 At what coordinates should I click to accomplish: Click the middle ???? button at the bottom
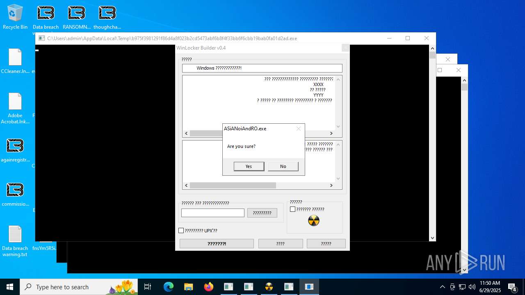(281, 244)
